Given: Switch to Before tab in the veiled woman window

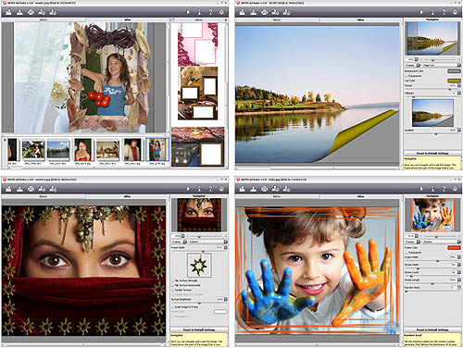Looking at the screenshot, I should coord(44,196).
